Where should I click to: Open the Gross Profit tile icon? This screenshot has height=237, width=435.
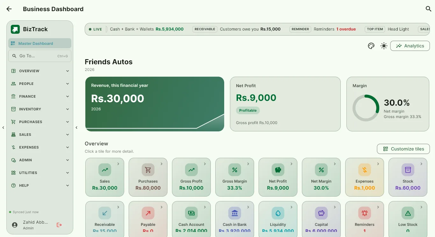pyautogui.click(x=191, y=170)
